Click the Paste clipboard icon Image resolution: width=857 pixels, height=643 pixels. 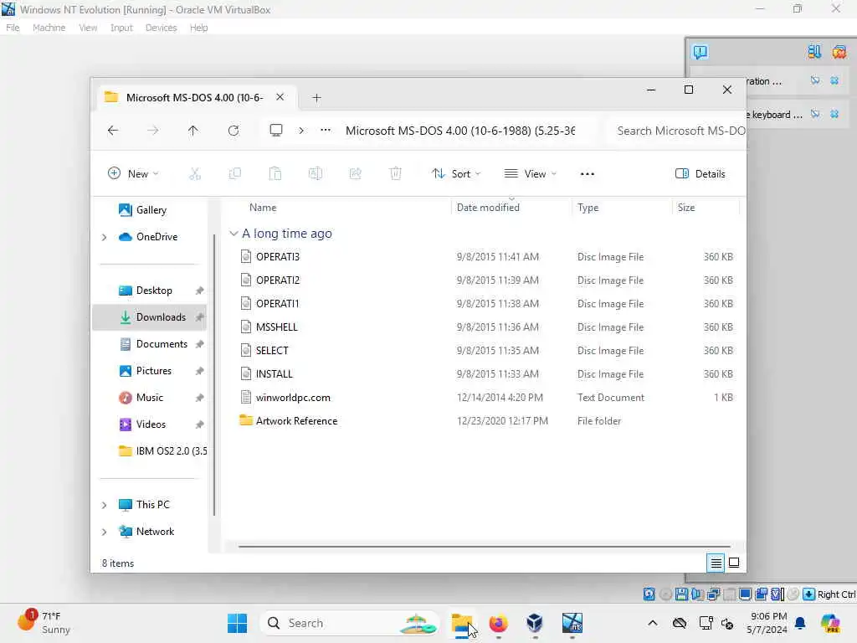[x=275, y=174]
